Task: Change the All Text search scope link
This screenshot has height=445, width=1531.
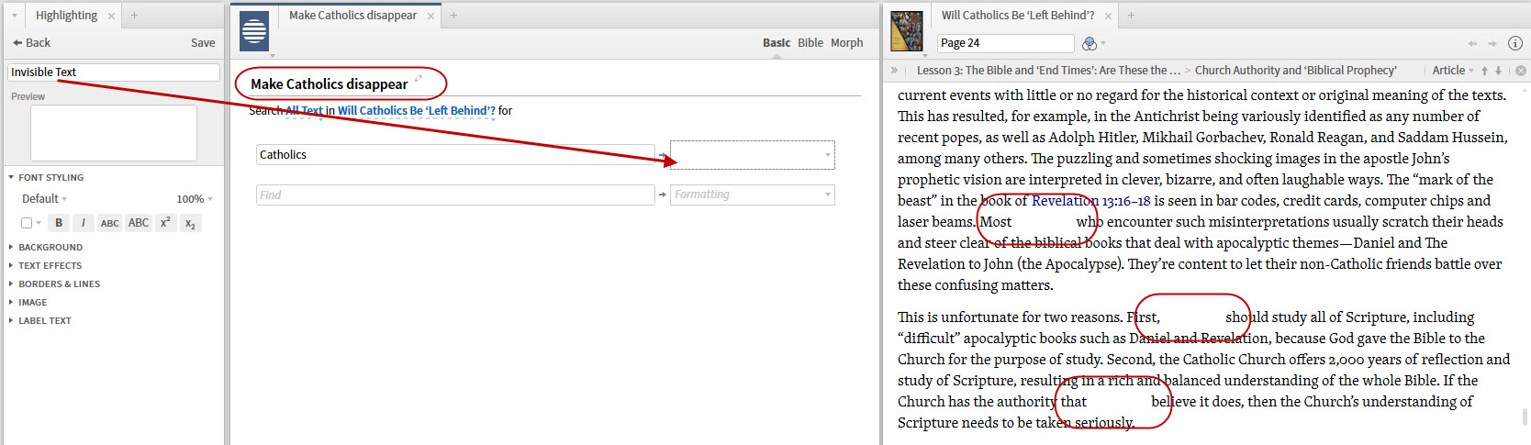Action: pyautogui.click(x=305, y=110)
